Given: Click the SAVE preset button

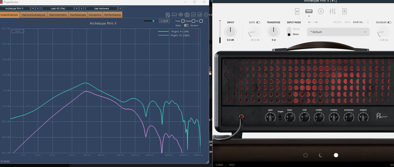Looking at the screenshot, I should pos(347,22).
